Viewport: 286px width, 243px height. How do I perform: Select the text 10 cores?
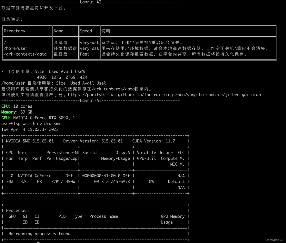(23, 106)
